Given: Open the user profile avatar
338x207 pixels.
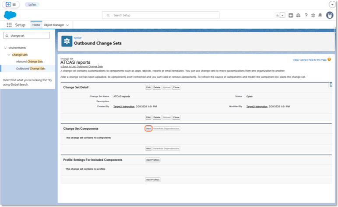Looking at the screenshot, I should pos(330,15).
